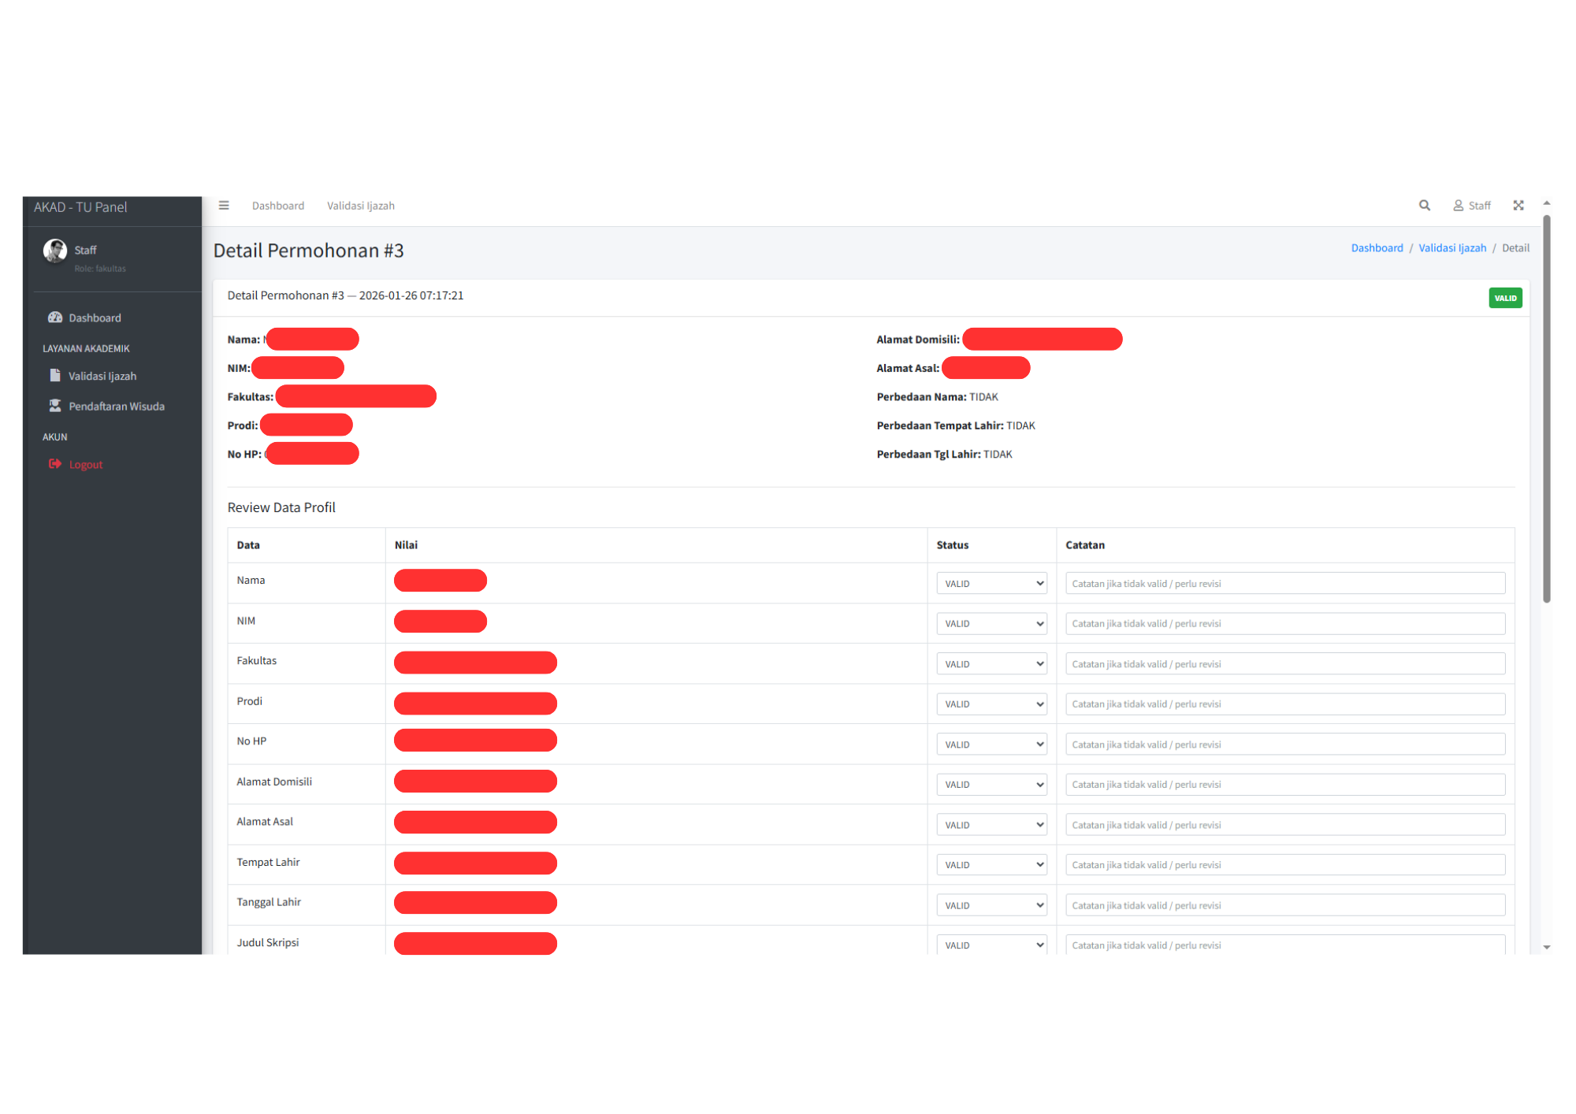Click the Catatan field for Prodi row

pyautogui.click(x=1284, y=704)
